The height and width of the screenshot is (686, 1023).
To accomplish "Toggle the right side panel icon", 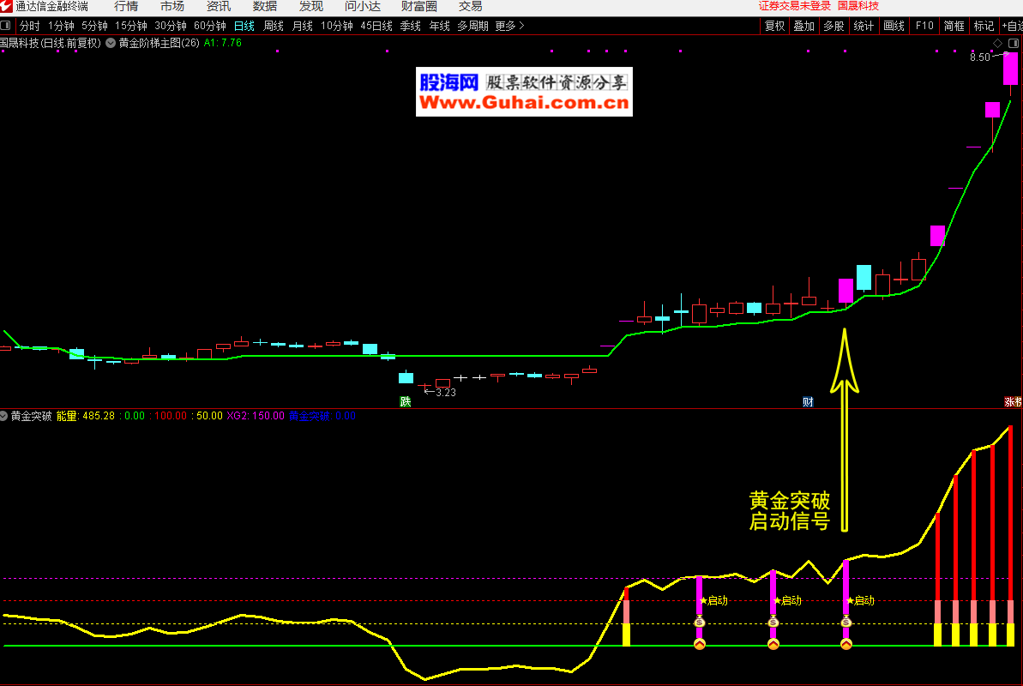I will (x=1014, y=42).
